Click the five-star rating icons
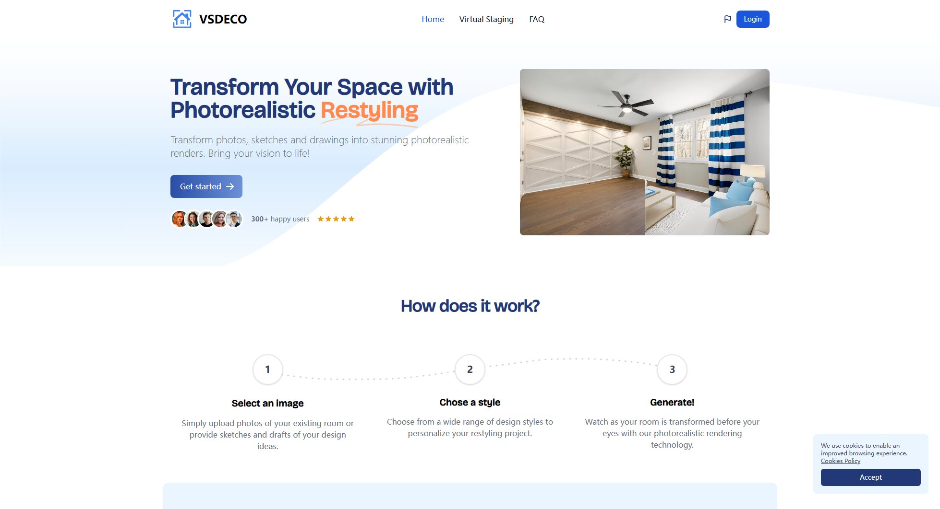This screenshot has width=940, height=509. click(x=336, y=219)
